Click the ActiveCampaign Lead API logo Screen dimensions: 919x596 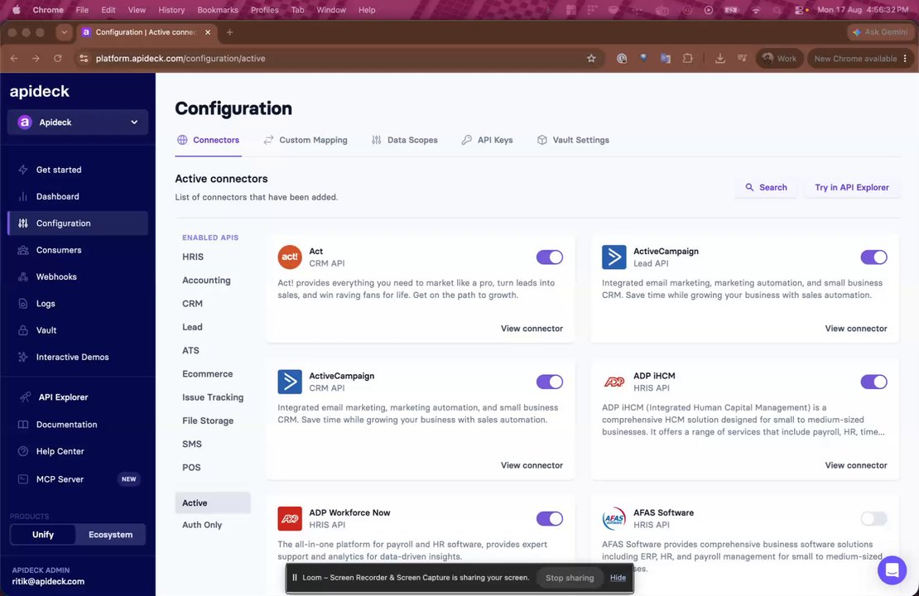613,257
